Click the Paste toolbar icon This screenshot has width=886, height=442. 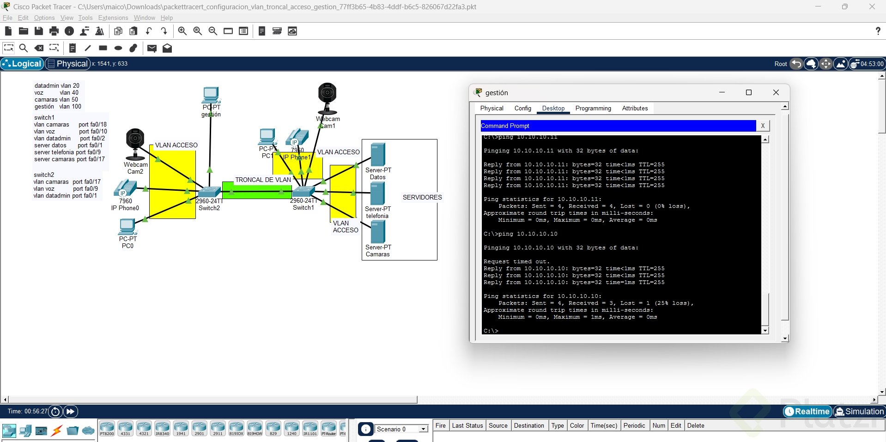pos(134,31)
